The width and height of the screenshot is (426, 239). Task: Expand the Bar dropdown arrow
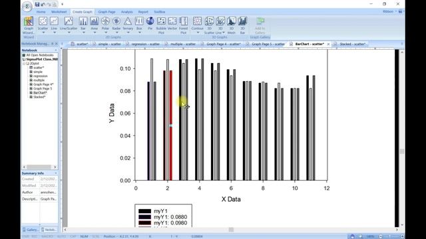[83, 33]
